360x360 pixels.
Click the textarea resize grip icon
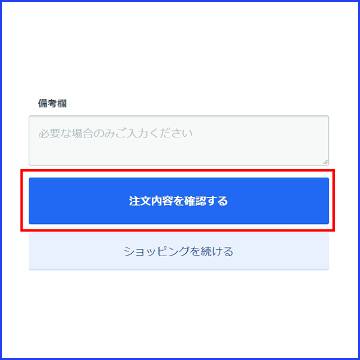(325, 162)
